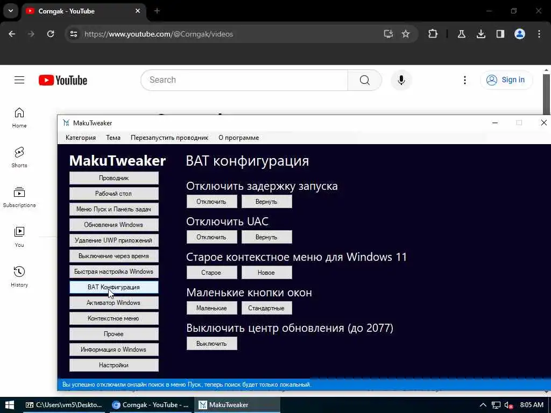Viewport: 551px width, 413px height.
Task: Open browser downloads icon
Action: (x=481, y=34)
